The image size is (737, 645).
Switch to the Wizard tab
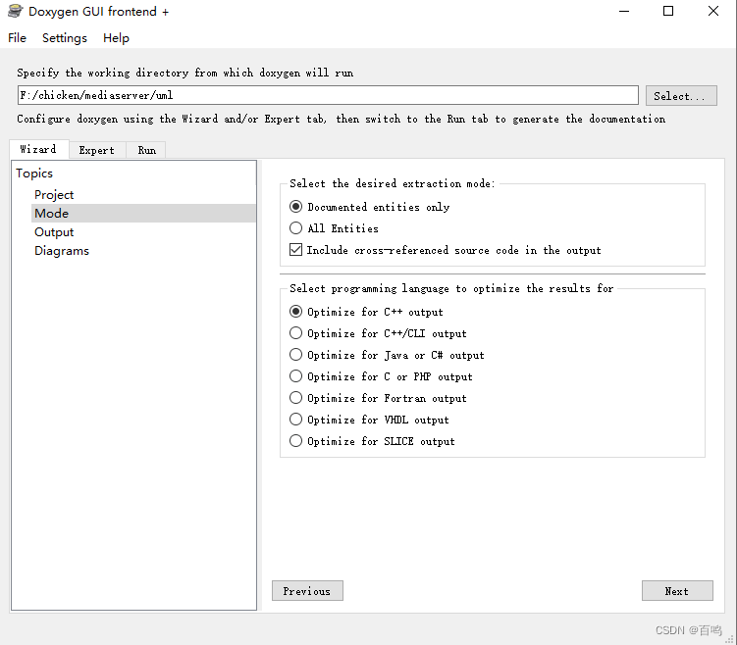[38, 149]
